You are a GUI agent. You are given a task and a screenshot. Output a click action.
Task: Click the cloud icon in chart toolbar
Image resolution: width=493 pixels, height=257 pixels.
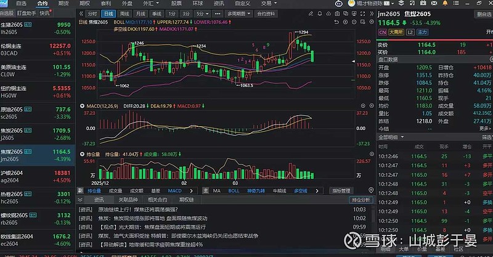pos(328,14)
